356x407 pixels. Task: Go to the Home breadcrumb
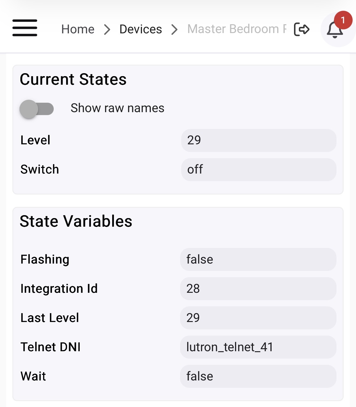[x=78, y=29]
